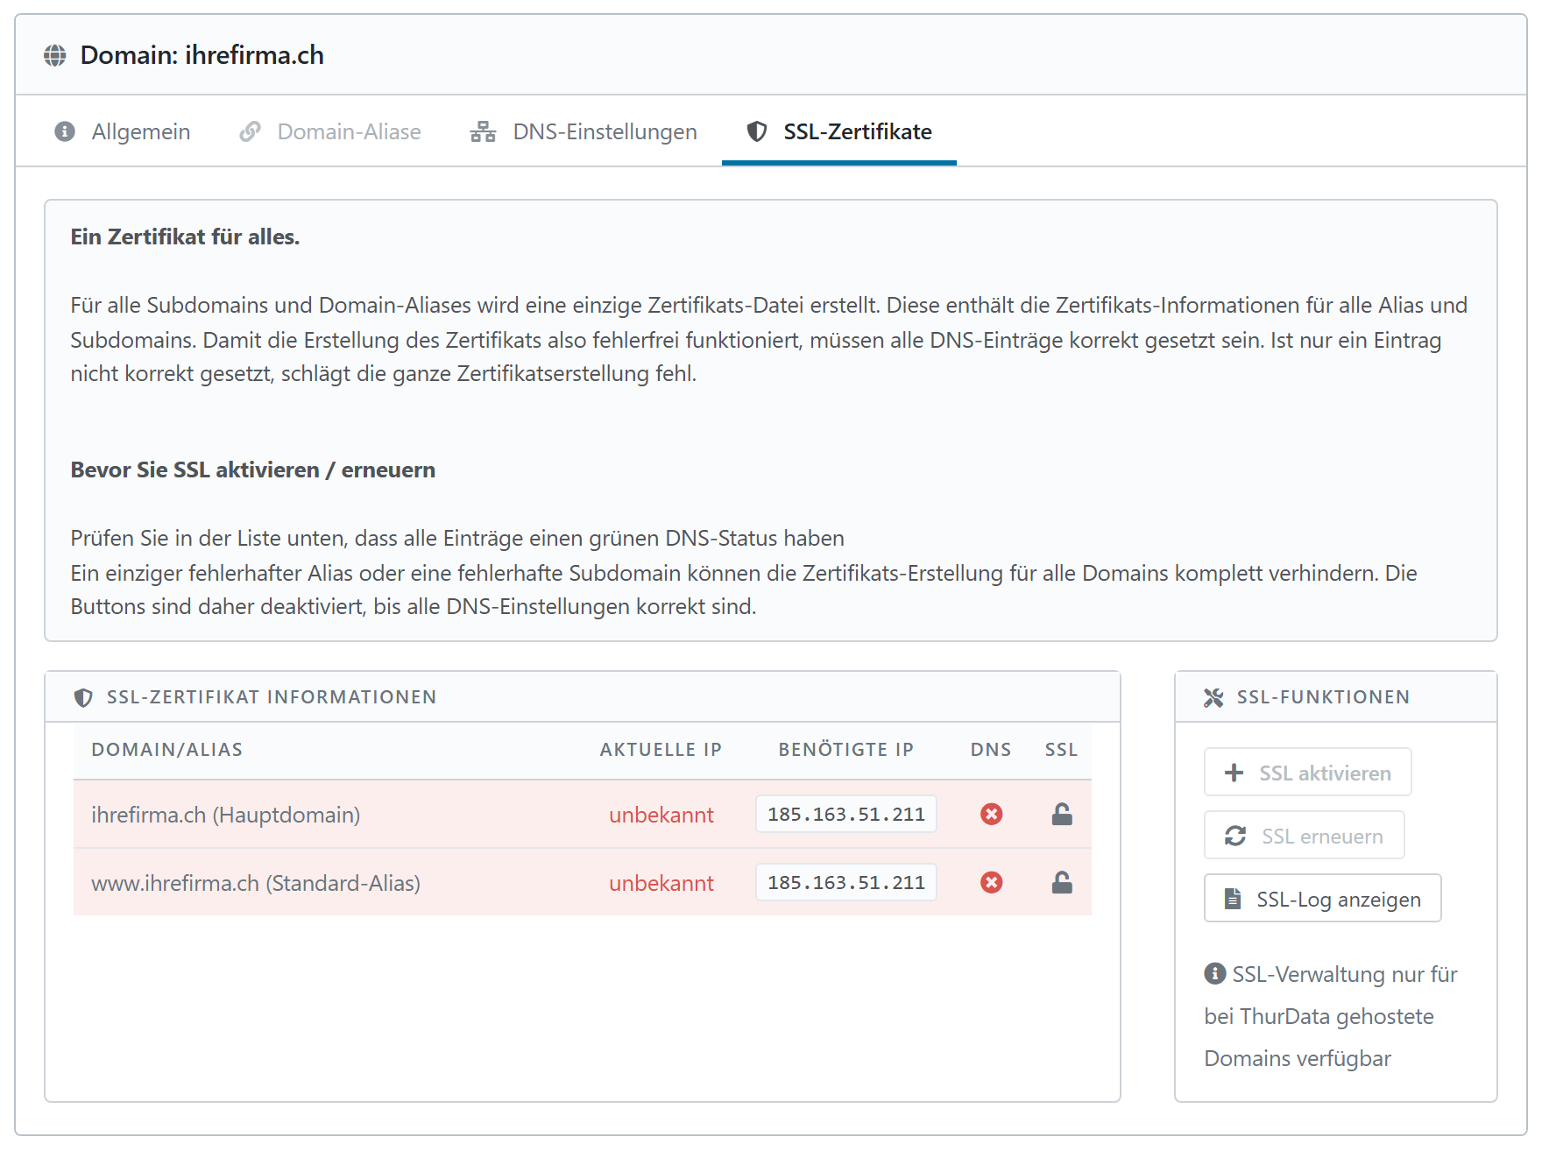Image resolution: width=1542 pixels, height=1151 pixels.
Task: Click the info icon beside the SSL-Verwaltung note
Action: click(x=1215, y=973)
